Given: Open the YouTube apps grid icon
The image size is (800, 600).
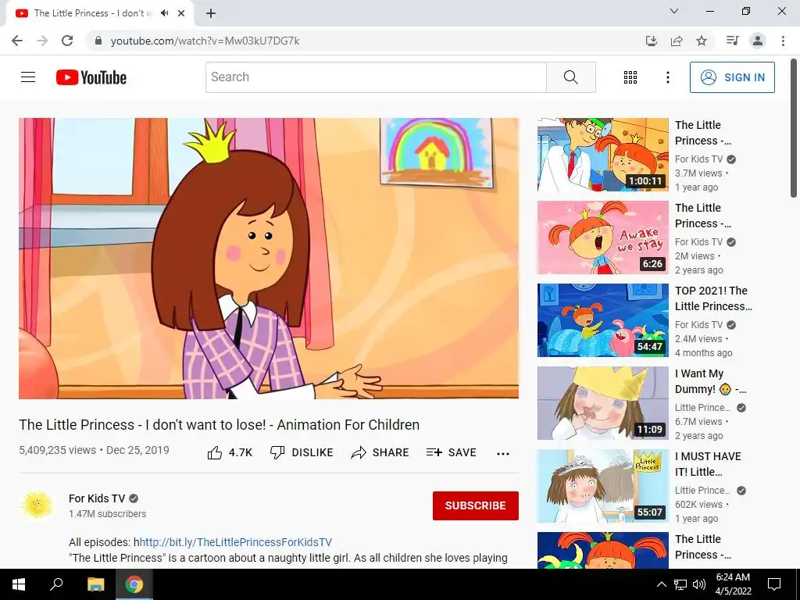Looking at the screenshot, I should coord(630,77).
